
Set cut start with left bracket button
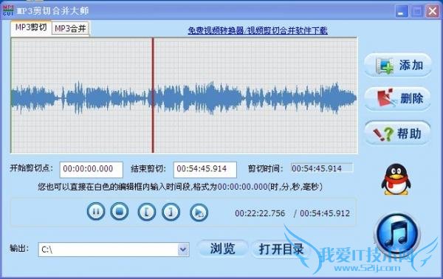pos(147,212)
